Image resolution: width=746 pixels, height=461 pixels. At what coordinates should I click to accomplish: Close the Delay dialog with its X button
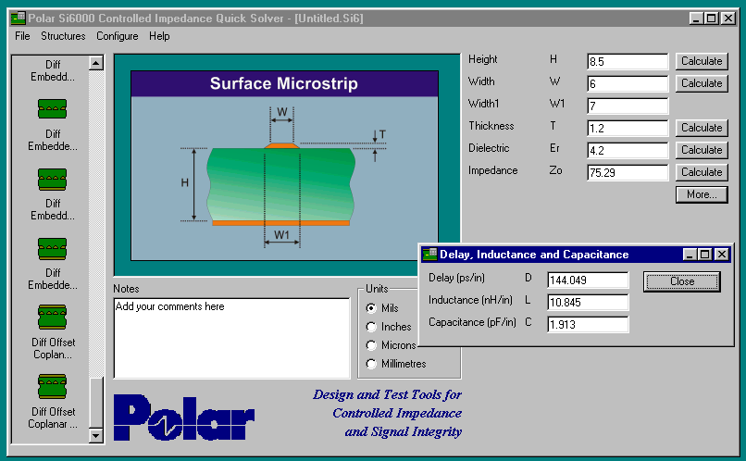pos(722,255)
